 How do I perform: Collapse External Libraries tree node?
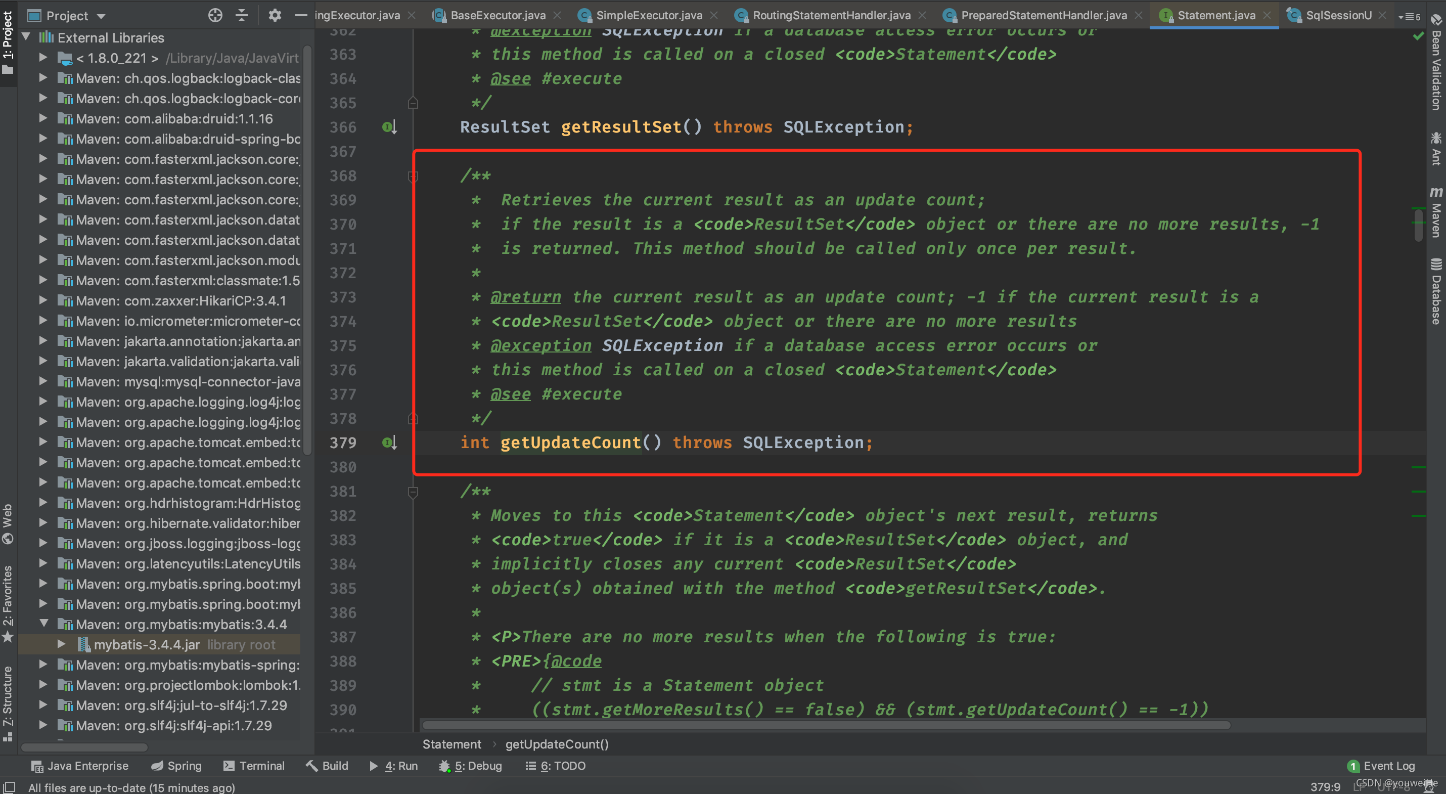click(x=26, y=37)
